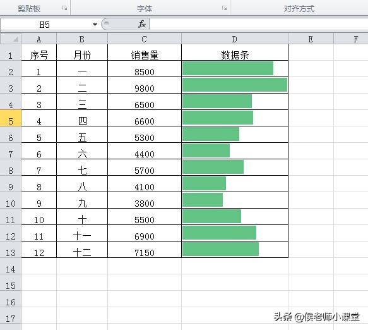
Task: Select the cell containing 4100
Action: point(145,184)
